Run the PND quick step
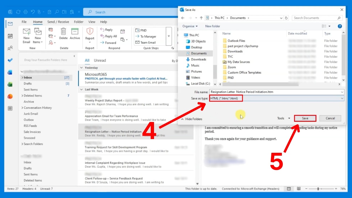This screenshot has width=352, height=198. pos(141,30)
